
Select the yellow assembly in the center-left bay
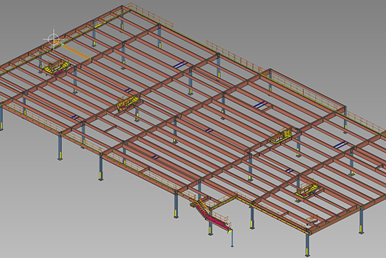pyautogui.click(x=129, y=102)
